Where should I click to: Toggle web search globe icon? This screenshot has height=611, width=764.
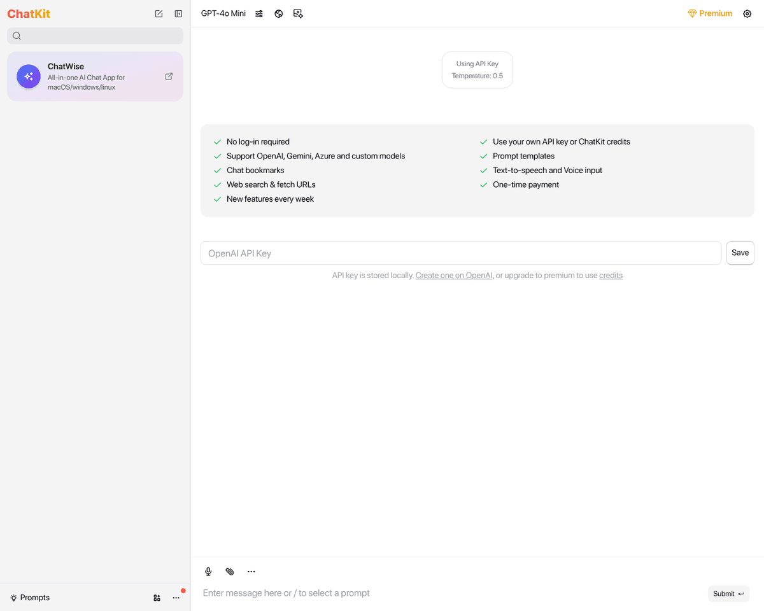pyautogui.click(x=279, y=13)
